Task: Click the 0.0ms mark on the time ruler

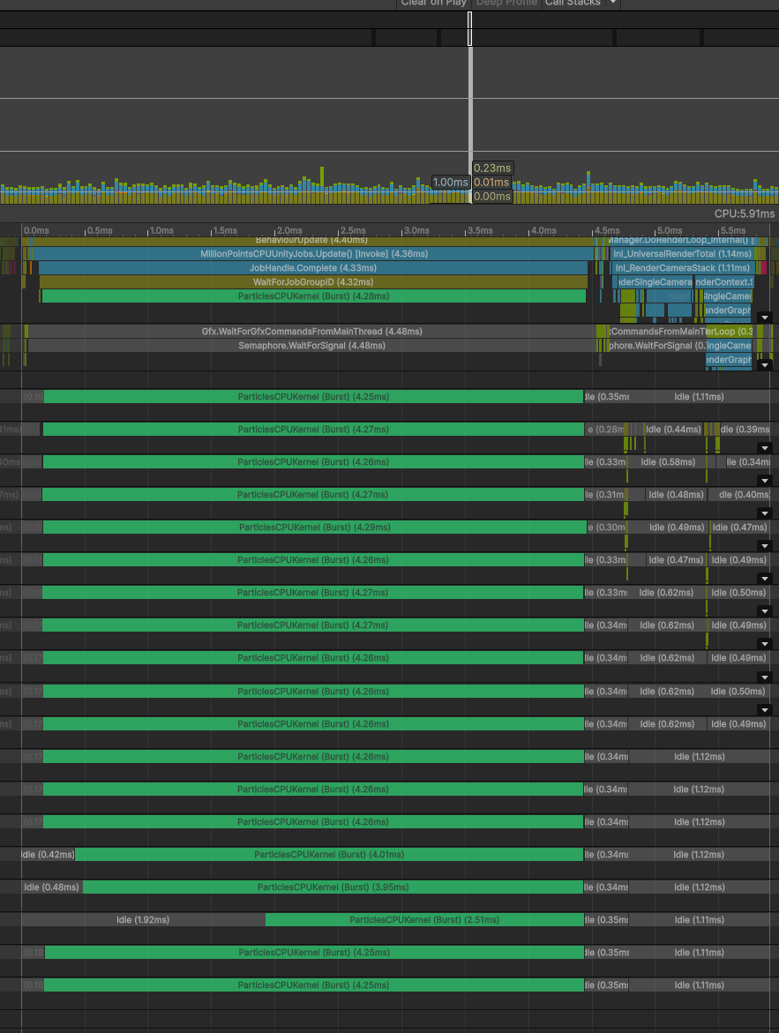Action: 36,230
